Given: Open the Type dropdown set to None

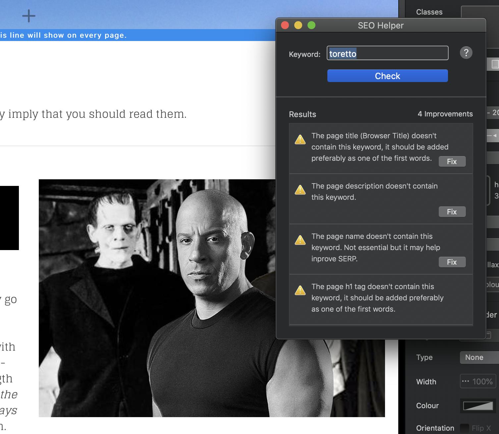Looking at the screenshot, I should coord(479,358).
